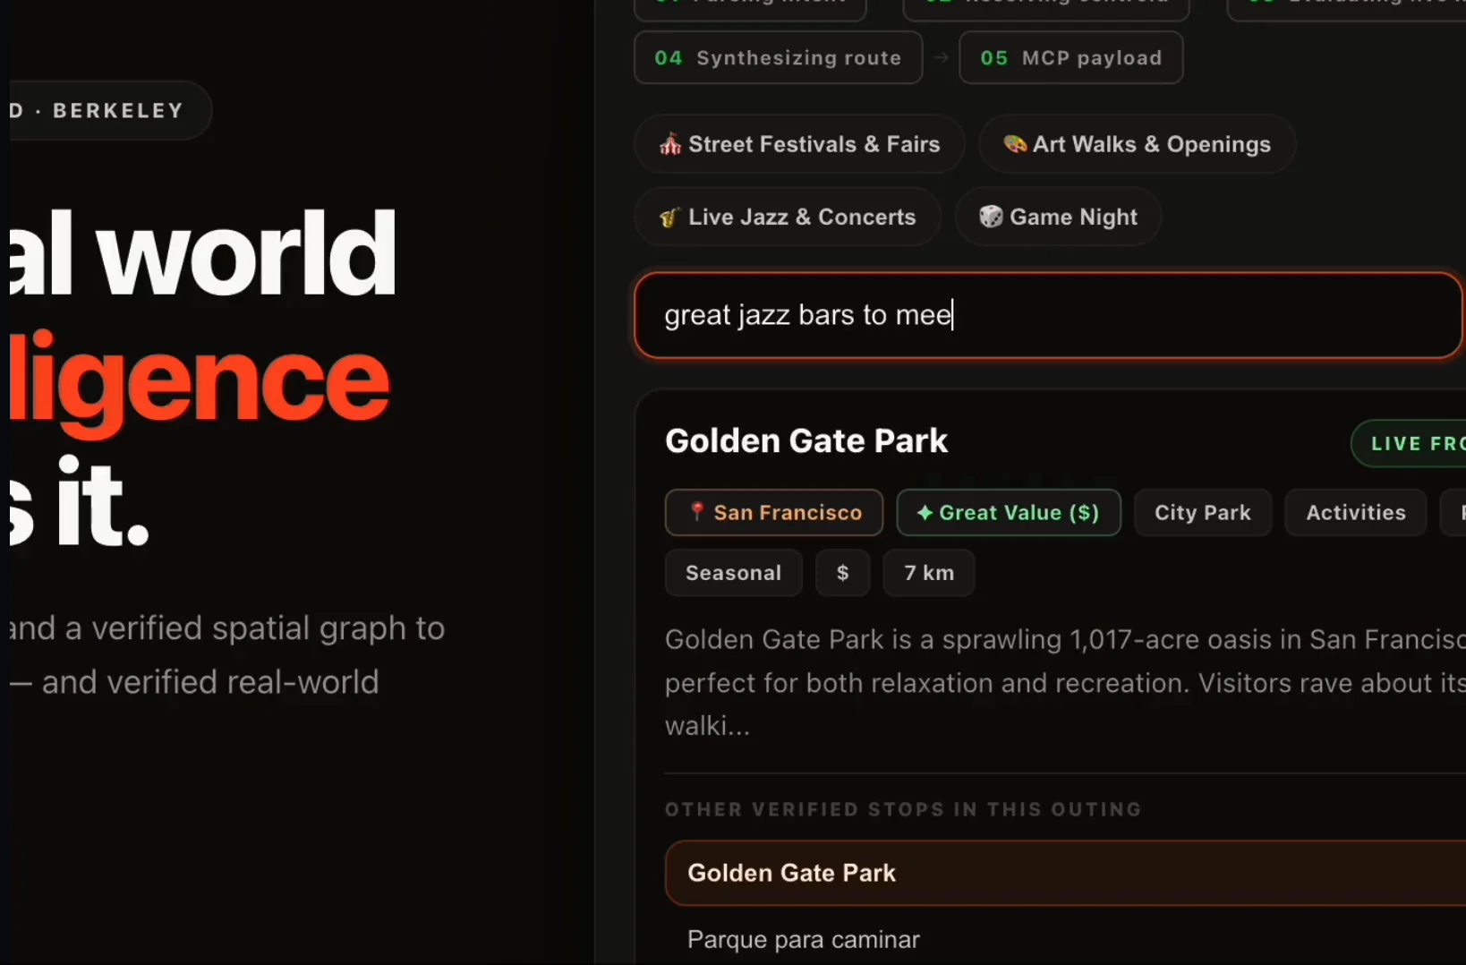The height and width of the screenshot is (965, 1466).
Task: Select Golden Gate Park in verified stops list
Action: pyautogui.click(x=1065, y=873)
